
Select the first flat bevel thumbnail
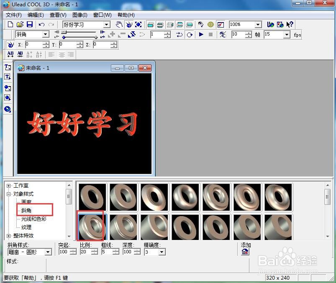92,197
